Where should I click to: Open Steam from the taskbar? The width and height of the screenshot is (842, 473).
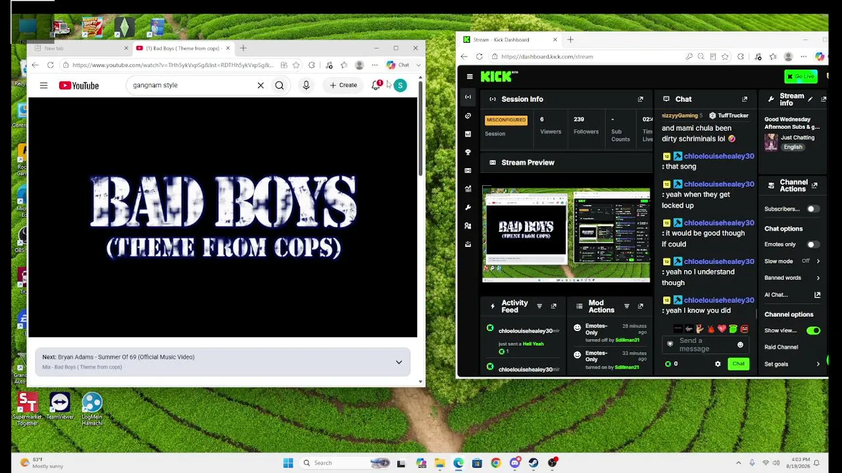pyautogui.click(x=533, y=463)
